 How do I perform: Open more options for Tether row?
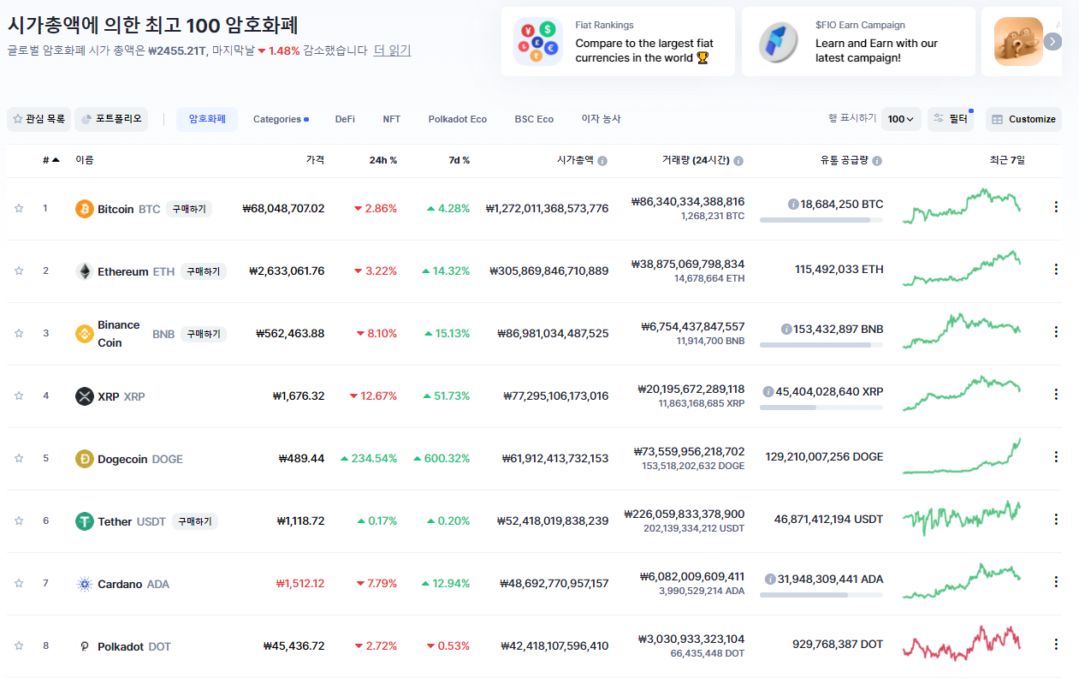1056,519
